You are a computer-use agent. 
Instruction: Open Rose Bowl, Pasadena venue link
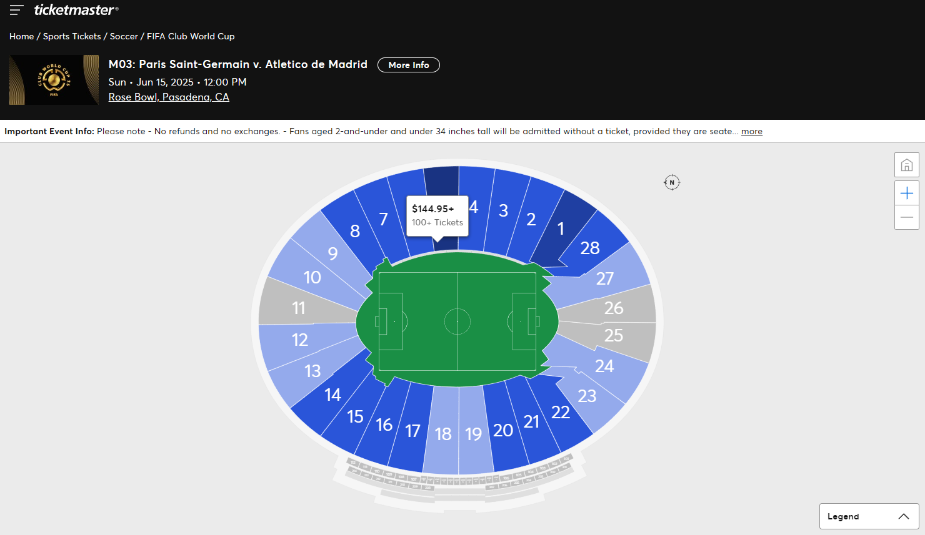[x=169, y=97]
